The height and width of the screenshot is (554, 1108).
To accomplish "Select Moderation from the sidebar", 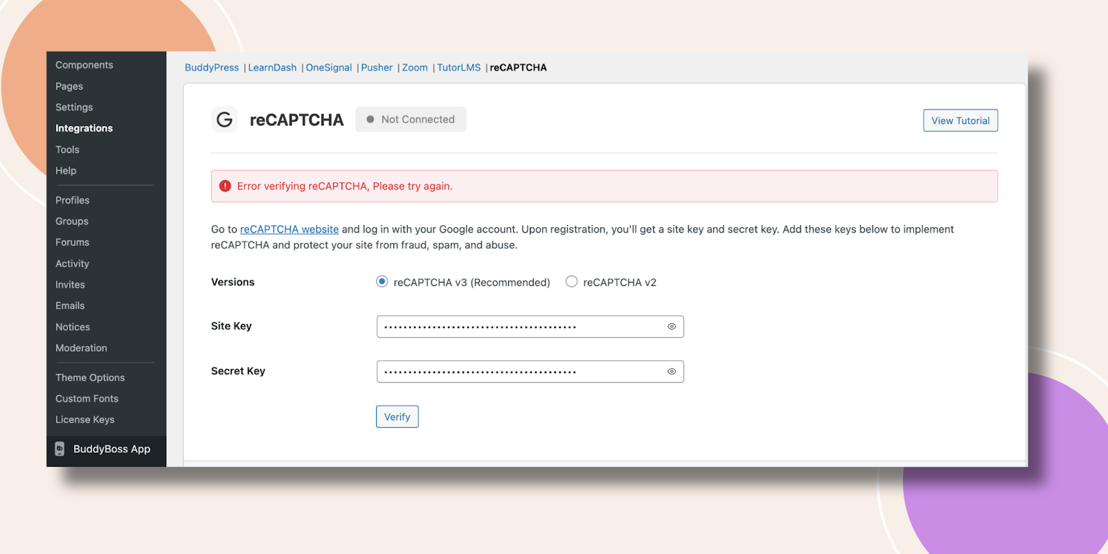I will point(81,348).
